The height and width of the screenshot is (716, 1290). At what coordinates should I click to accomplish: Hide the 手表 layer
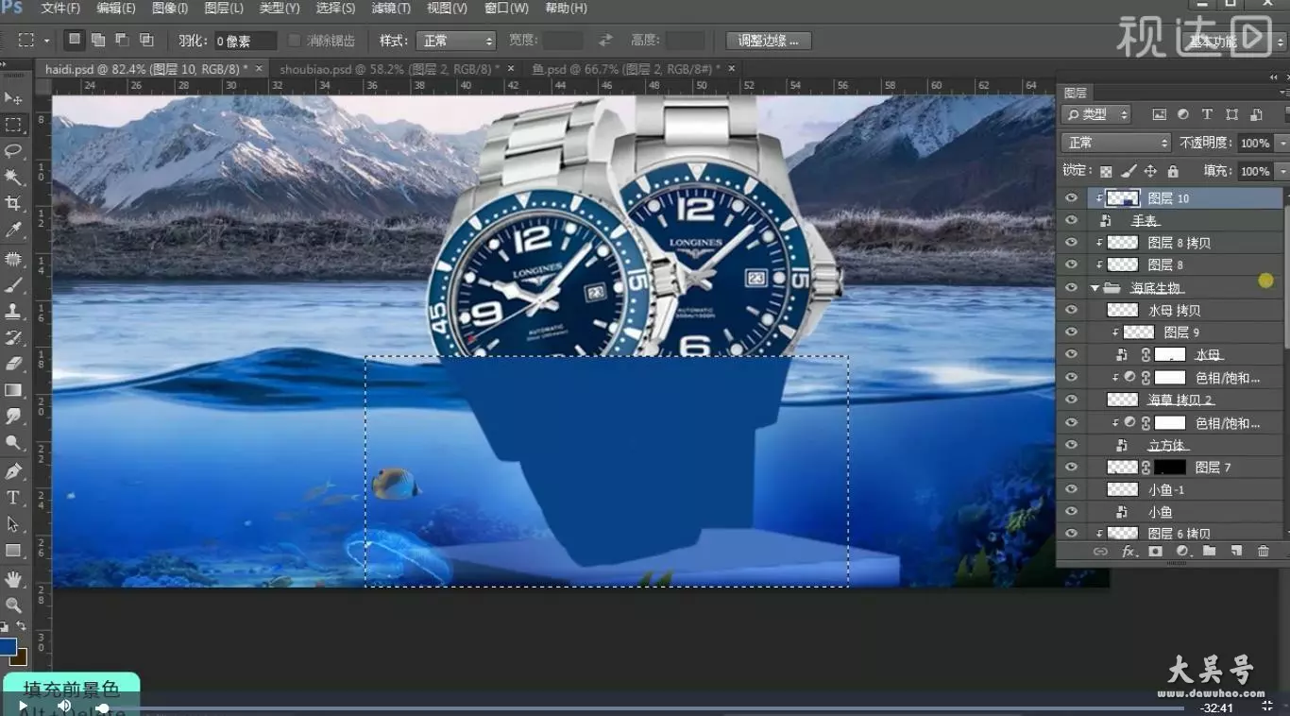pyautogui.click(x=1071, y=220)
